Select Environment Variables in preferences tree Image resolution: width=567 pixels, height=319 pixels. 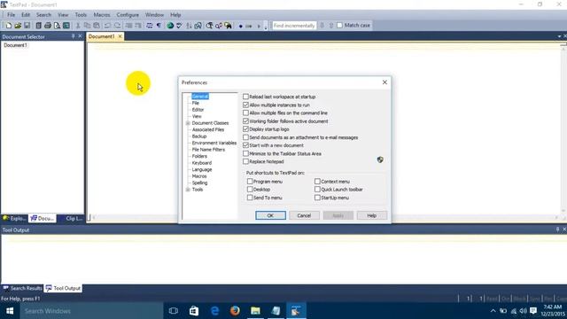point(214,143)
